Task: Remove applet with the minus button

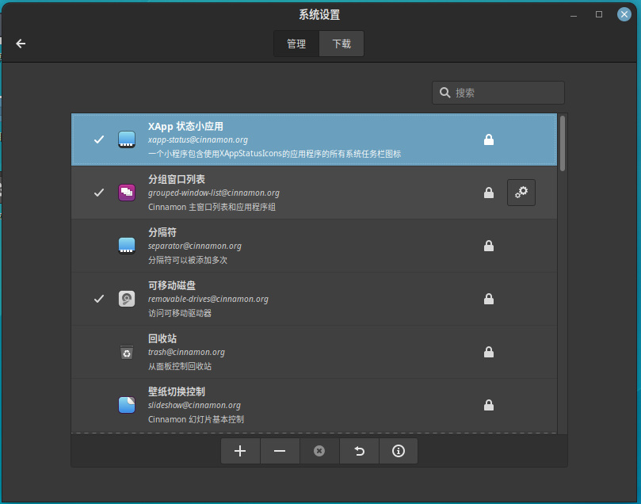Action: [x=280, y=451]
